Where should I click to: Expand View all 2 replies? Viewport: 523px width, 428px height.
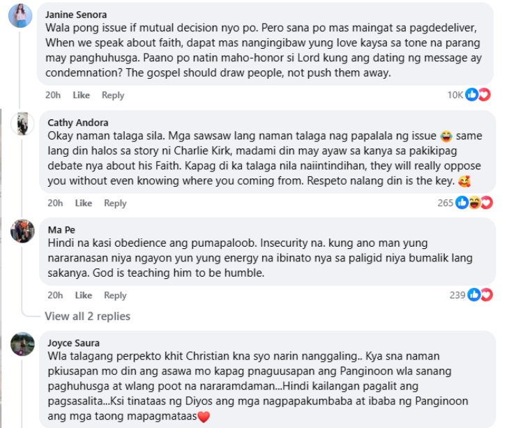[87, 316]
